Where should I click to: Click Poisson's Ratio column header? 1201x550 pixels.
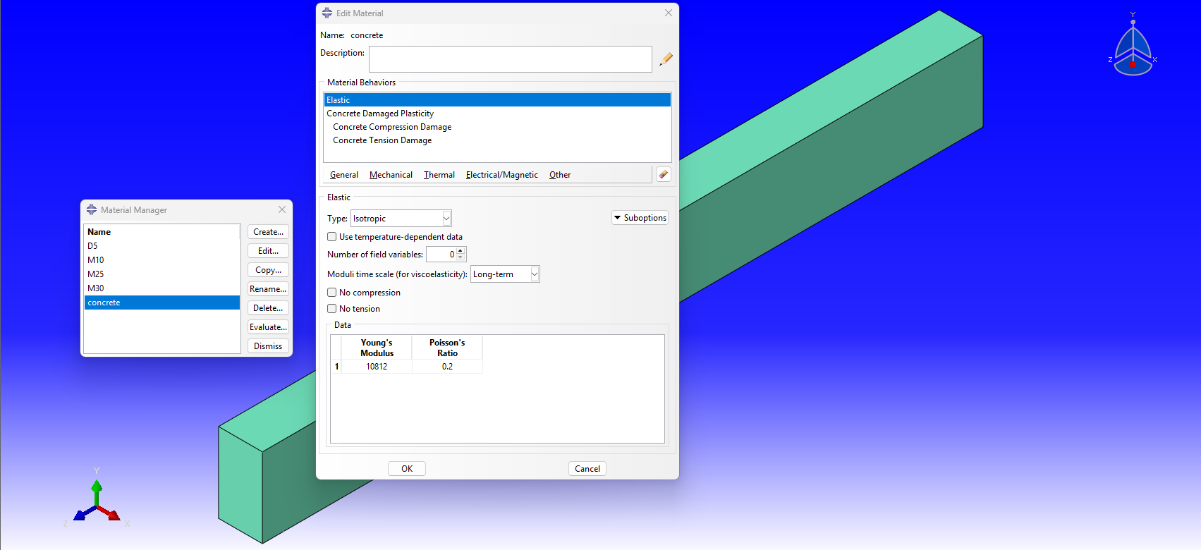tap(447, 348)
